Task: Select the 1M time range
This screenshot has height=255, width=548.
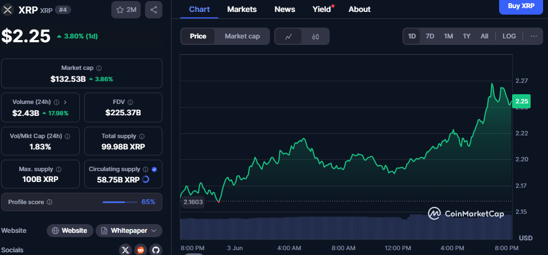Action: tap(449, 36)
